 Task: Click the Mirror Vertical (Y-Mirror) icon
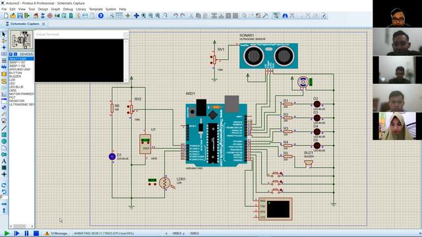click(x=4, y=211)
